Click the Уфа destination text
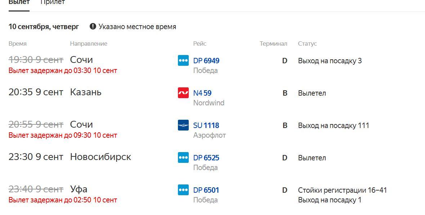425x215 pixels. (x=79, y=189)
